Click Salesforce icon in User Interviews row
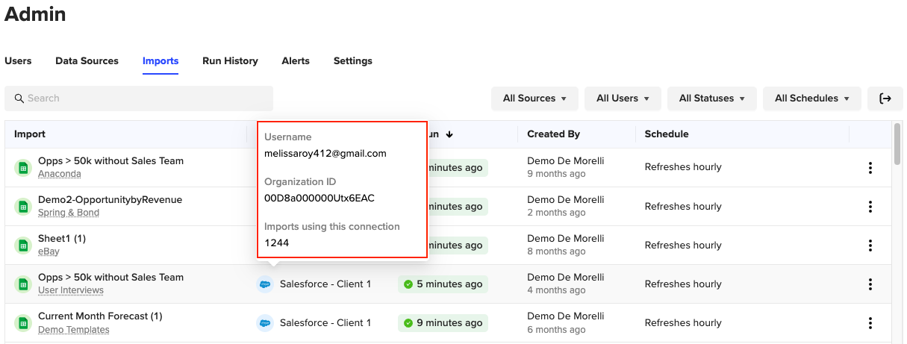 265,284
